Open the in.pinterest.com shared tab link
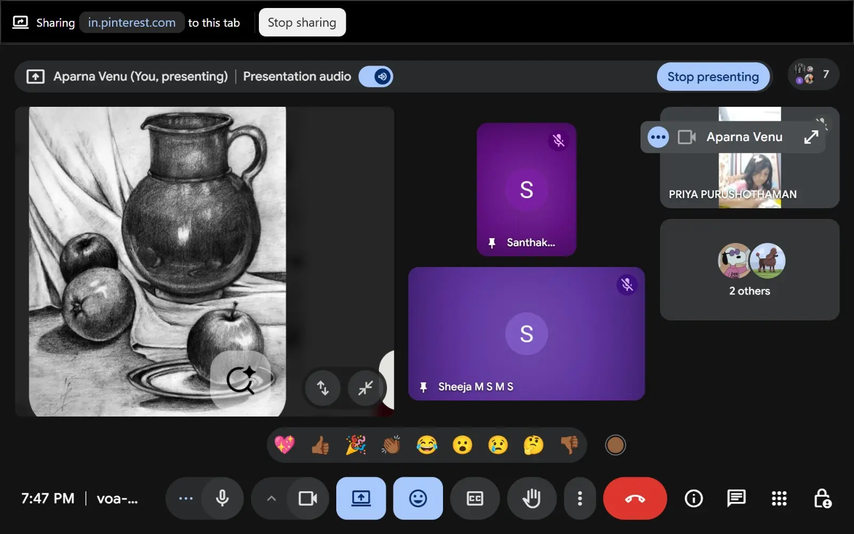 (x=132, y=22)
